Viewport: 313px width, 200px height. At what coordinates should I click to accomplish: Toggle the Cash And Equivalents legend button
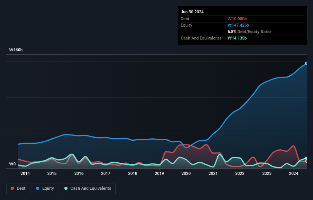(x=88, y=189)
